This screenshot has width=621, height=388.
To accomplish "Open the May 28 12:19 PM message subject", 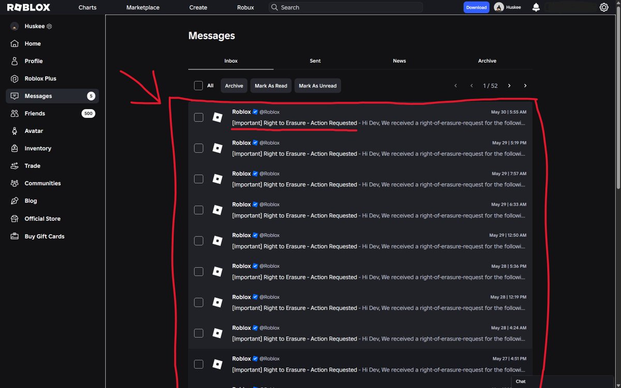I will coord(294,308).
